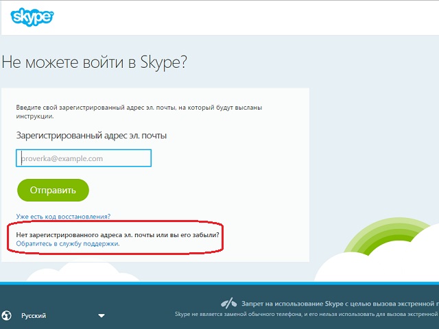Click the 'Зарегистрированный адрес эл. почты' field label
The height and width of the screenshot is (329, 439).
(x=91, y=136)
